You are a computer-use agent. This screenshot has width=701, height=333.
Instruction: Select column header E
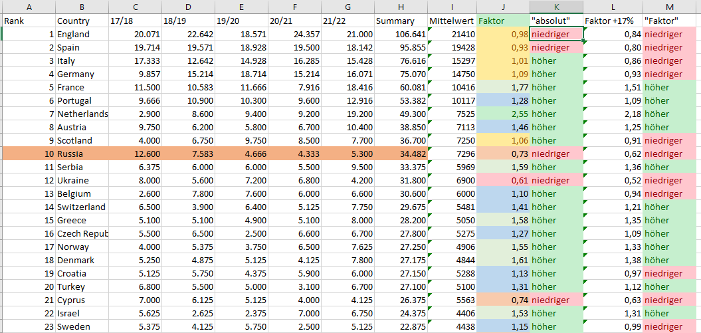tap(242, 7)
